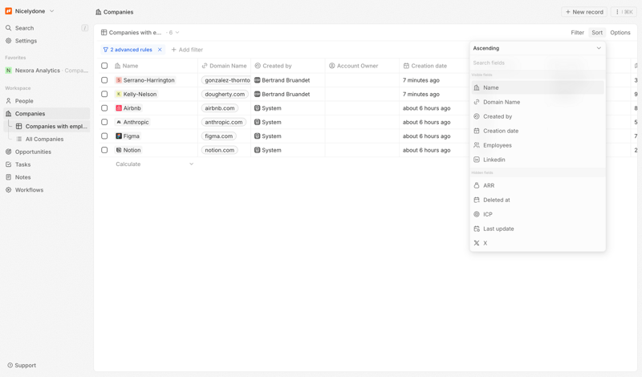Screen dimensions: 642x377
Task: Open the Kelly-Nelson company record
Action: tap(136, 94)
